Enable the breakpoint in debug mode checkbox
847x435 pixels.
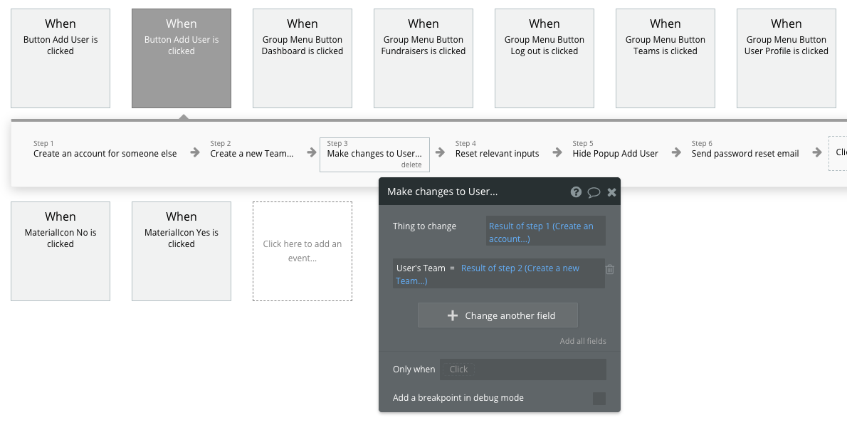(x=599, y=398)
